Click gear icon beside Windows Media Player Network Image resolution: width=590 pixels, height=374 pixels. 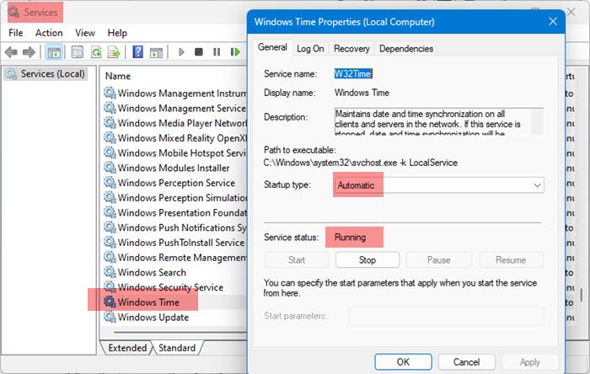(x=110, y=123)
